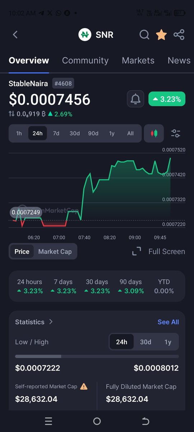This screenshot has width=194, height=432.
Task: Tap Android recent apps menu button
Action: [x=48, y=421]
